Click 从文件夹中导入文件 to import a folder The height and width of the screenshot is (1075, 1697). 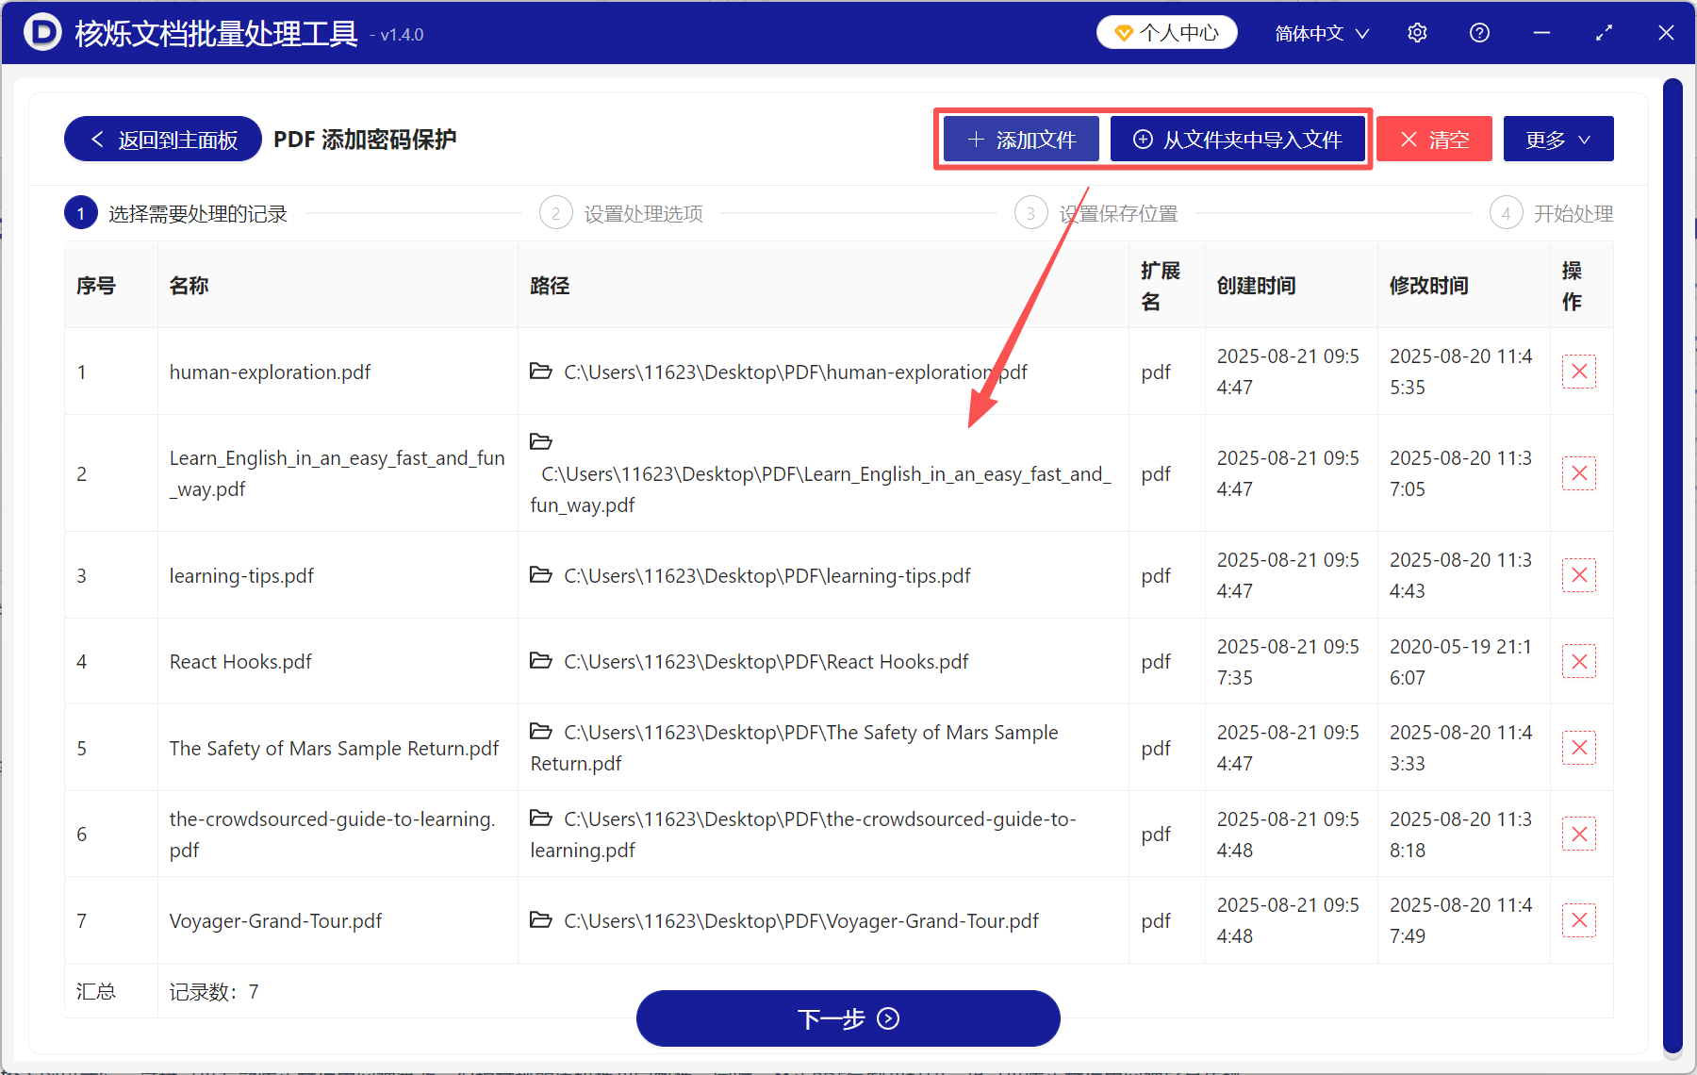pyautogui.click(x=1238, y=139)
